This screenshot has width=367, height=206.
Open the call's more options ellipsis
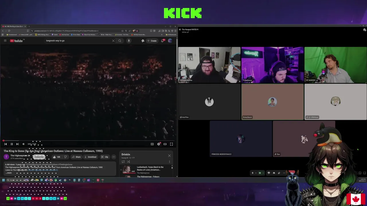coord(284,173)
